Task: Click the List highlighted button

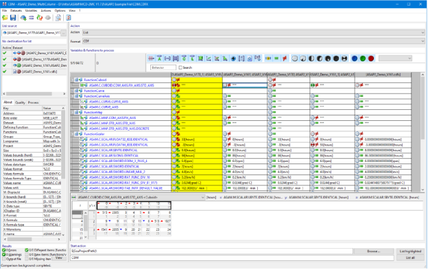Action: pyautogui.click(x=410, y=251)
